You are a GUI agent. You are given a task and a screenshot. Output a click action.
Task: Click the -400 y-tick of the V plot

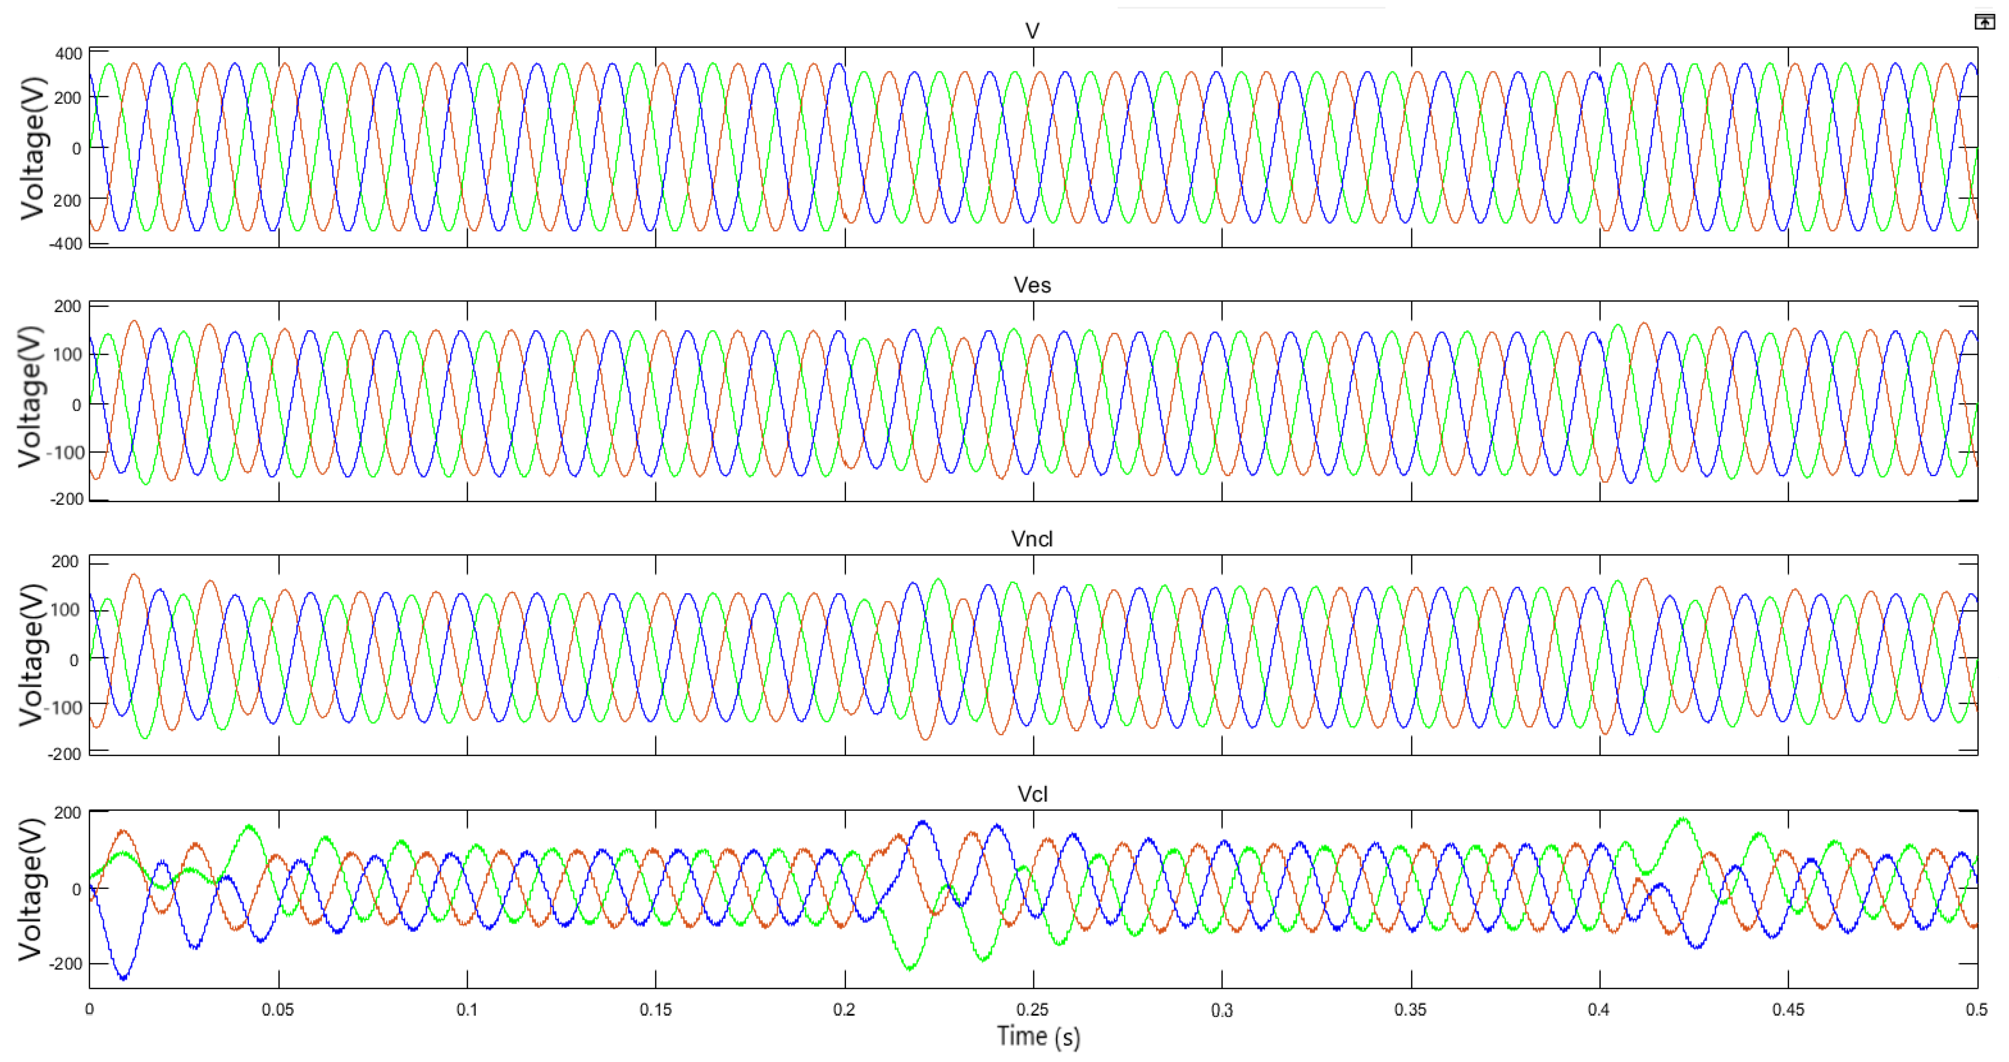pos(66,244)
